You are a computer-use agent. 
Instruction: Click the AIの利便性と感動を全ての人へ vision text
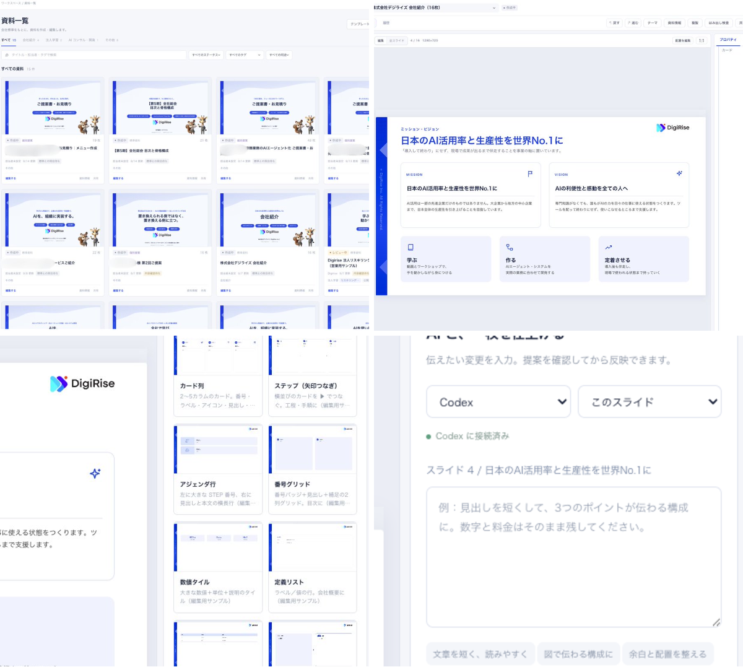coord(591,188)
